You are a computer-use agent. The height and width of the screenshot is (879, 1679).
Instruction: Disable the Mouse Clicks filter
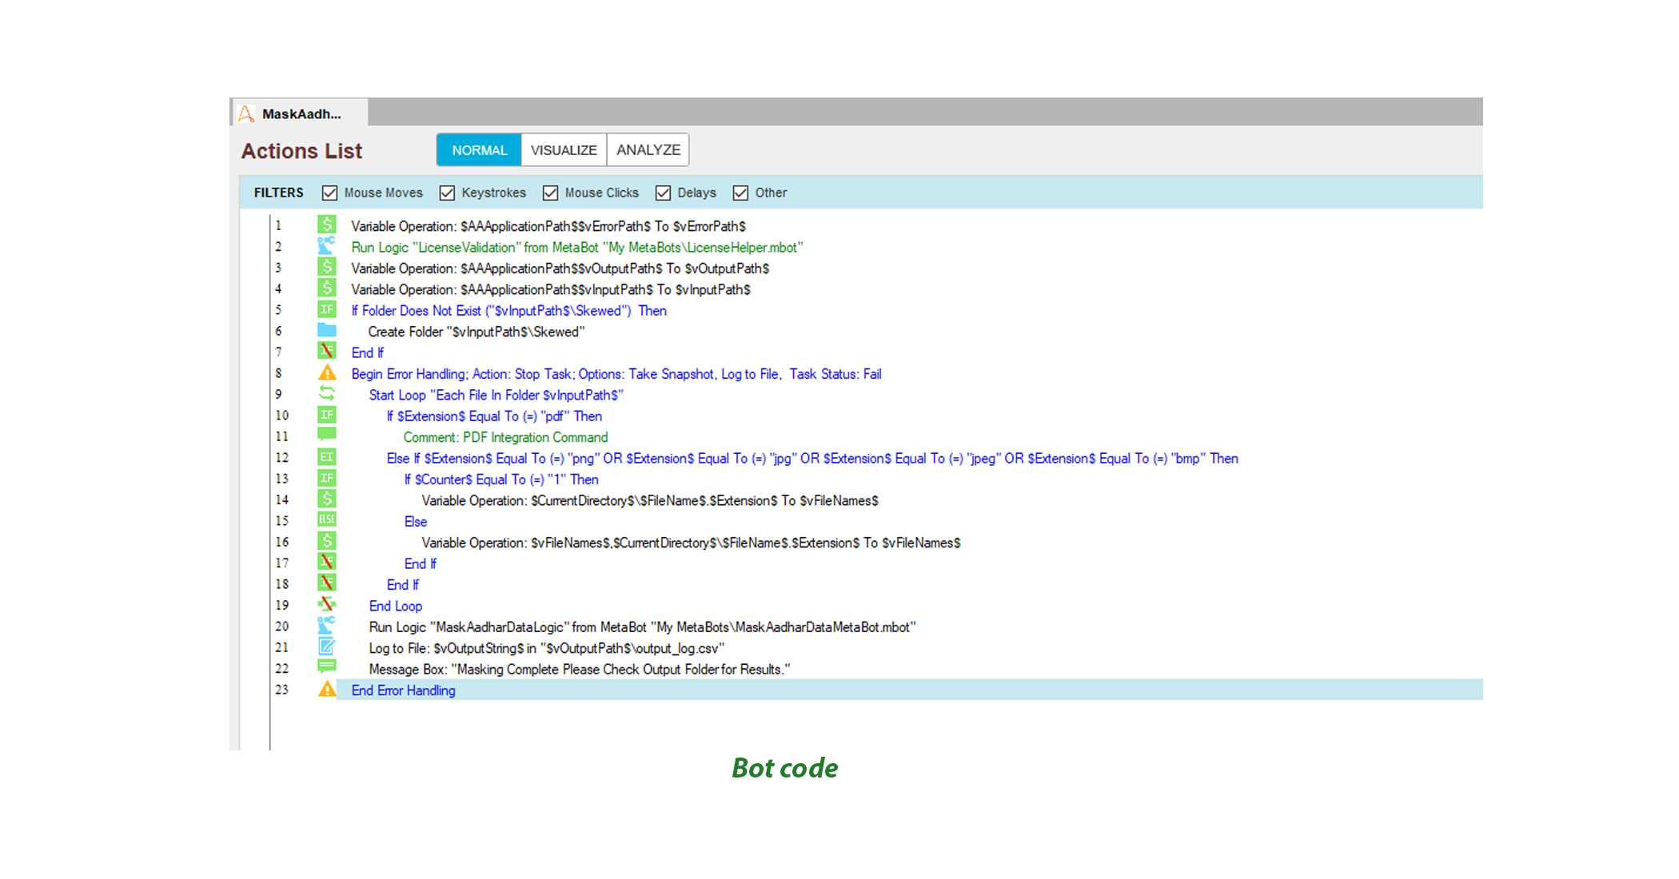tap(550, 193)
